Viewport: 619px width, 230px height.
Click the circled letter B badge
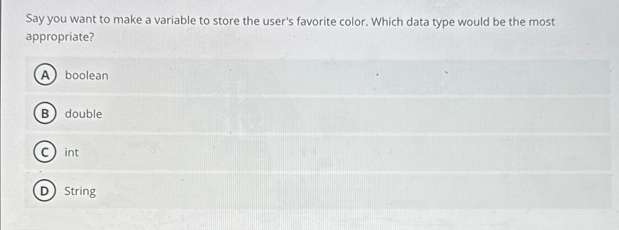pyautogui.click(x=45, y=114)
